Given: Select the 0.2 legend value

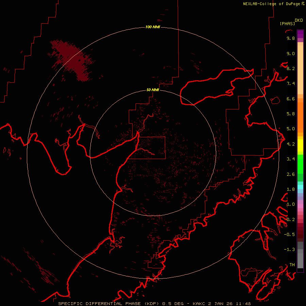Looking at the screenshot, I should coord(291,220).
